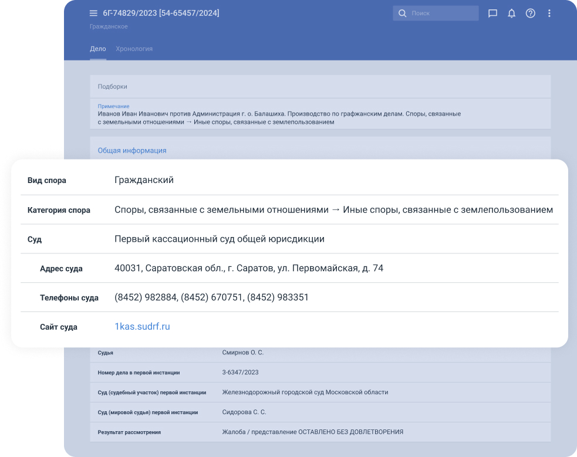This screenshot has width=577, height=457.
Task: Click the court phone numbers row
Action: (211, 297)
